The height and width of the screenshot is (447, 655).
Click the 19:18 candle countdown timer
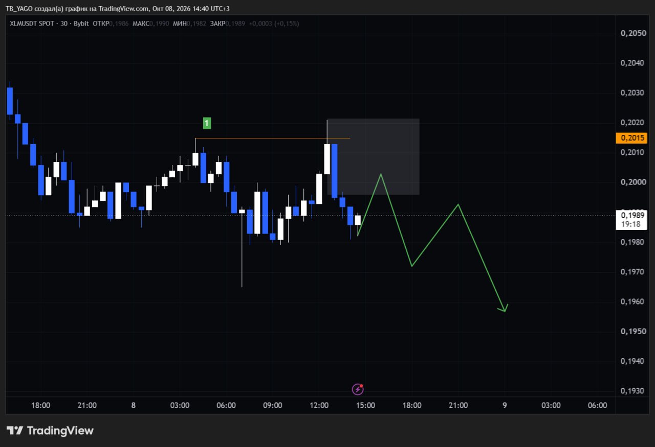632,224
